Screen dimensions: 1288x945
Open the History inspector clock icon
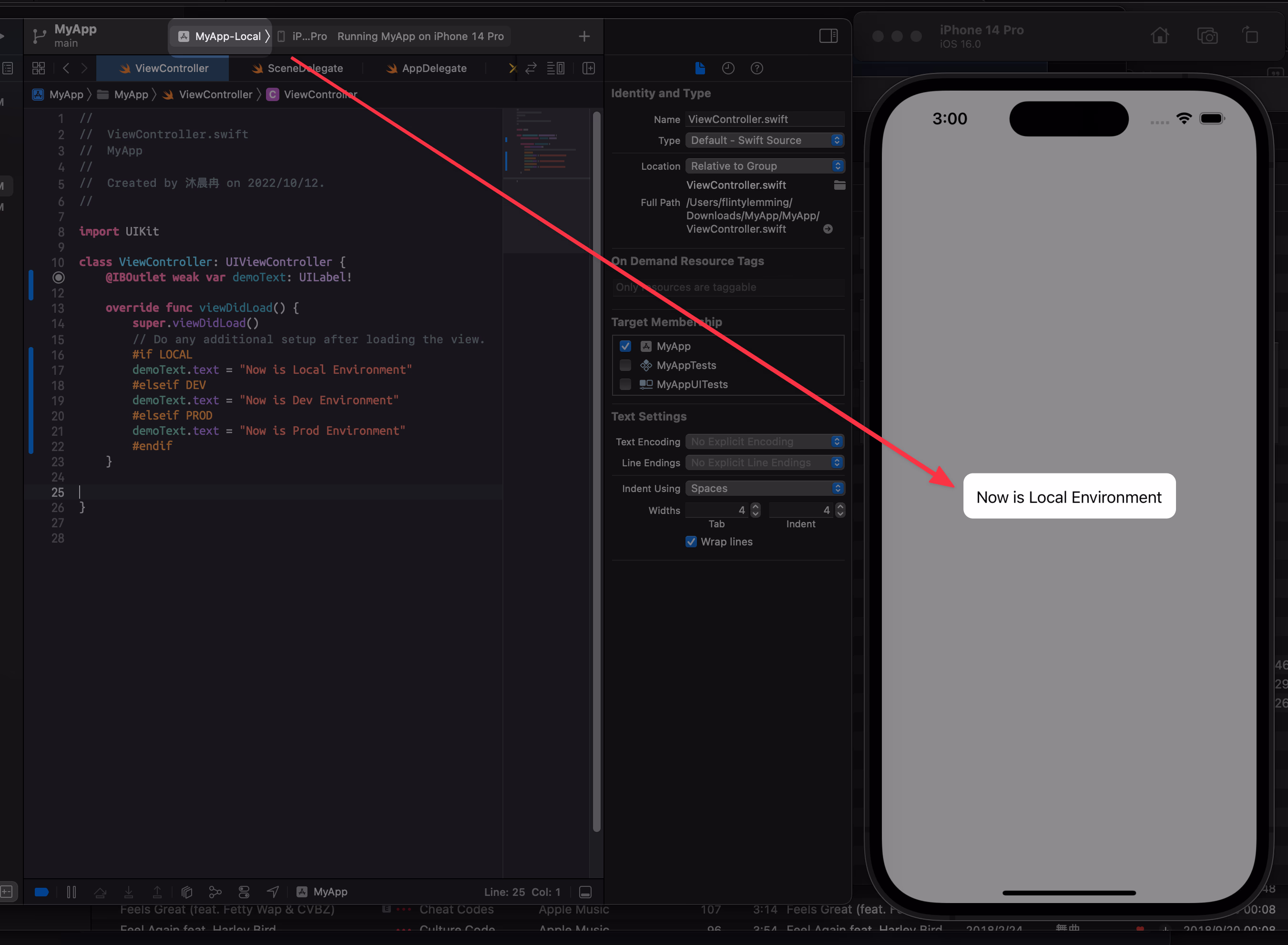(x=728, y=68)
